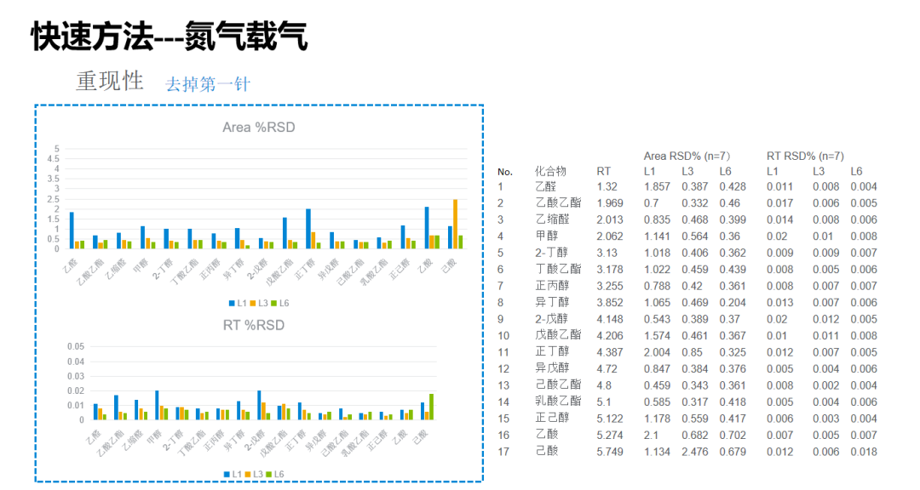Viewport: 920px width, 490px height.
Task: Click the Area RSD% (n=7) table header
Action: [x=687, y=156]
